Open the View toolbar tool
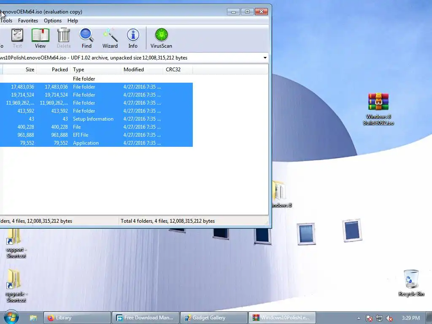 point(40,38)
